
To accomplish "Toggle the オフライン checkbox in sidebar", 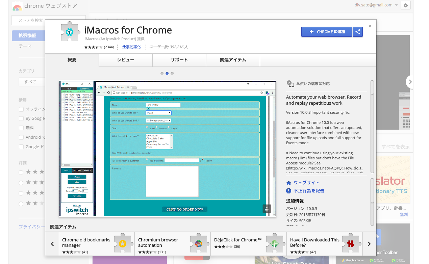I will click(x=21, y=109).
